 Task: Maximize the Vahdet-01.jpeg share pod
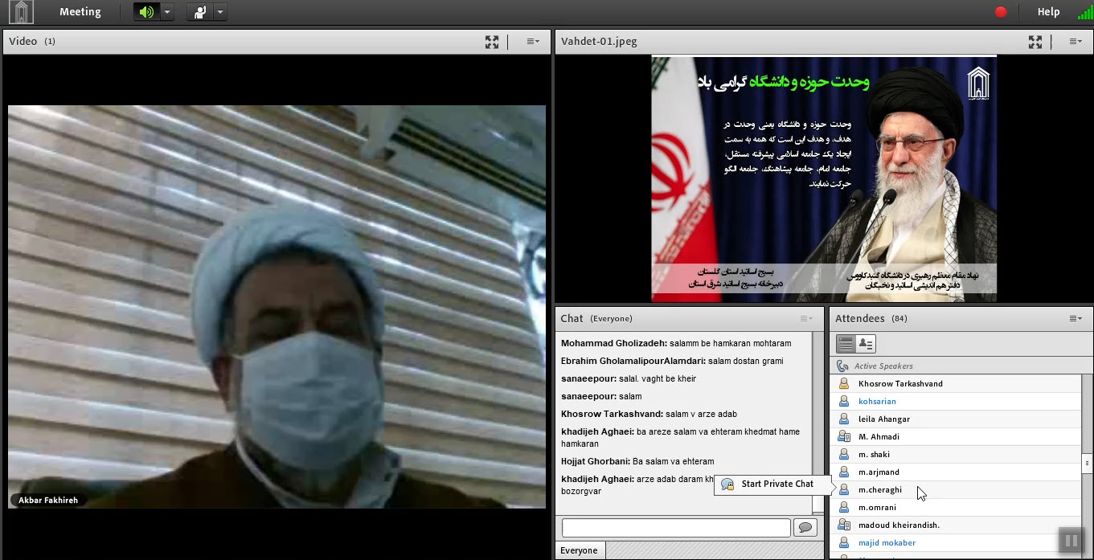[x=1035, y=42]
